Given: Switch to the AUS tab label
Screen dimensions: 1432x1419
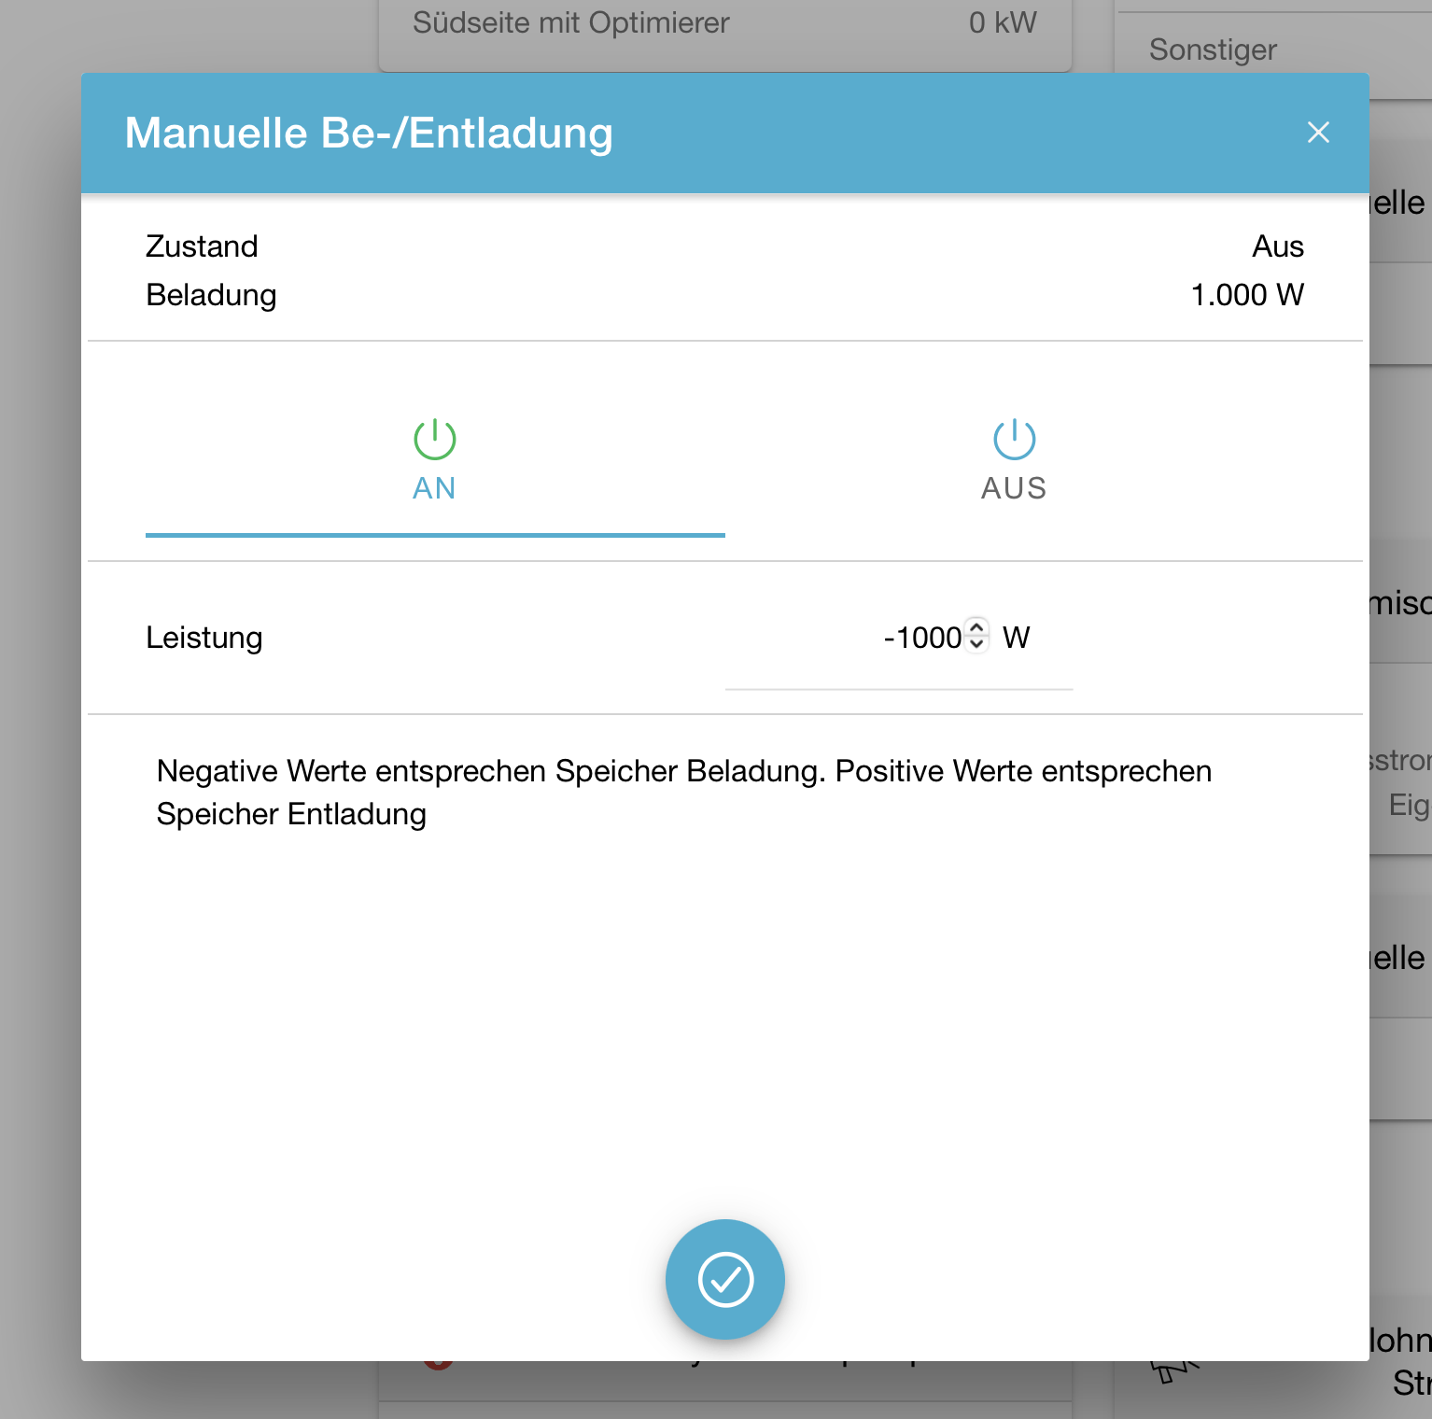Looking at the screenshot, I should click(x=1014, y=488).
